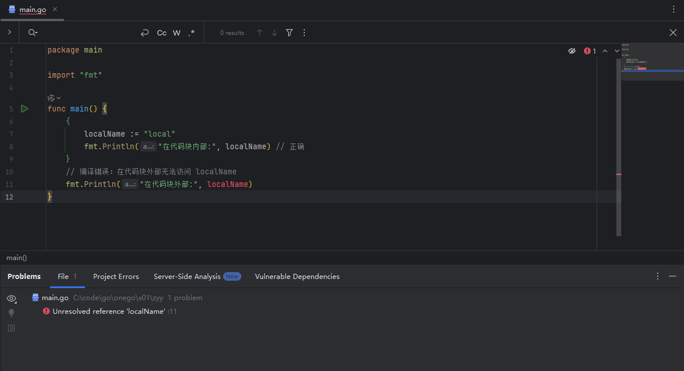Viewport: 684px width, 371px height.
Task: Click the 0 results text
Action: [232, 33]
